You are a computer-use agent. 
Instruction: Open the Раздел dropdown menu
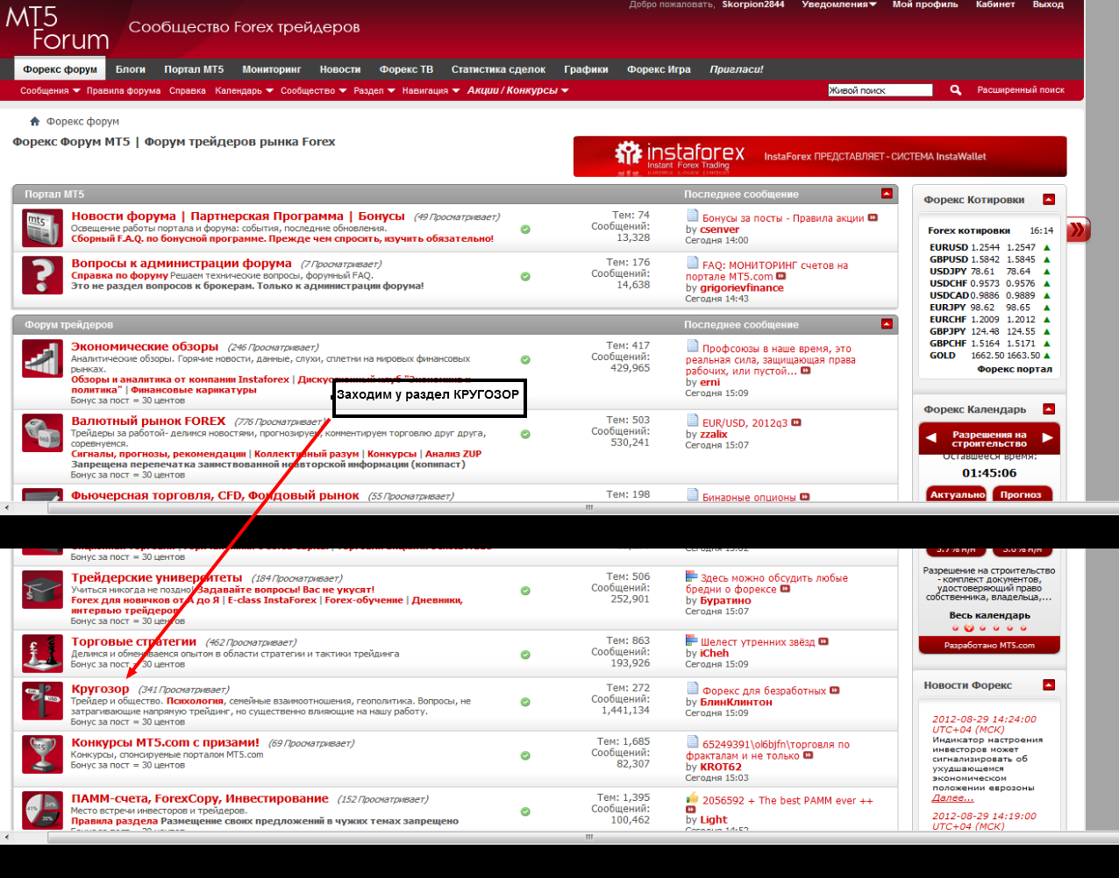[x=374, y=90]
